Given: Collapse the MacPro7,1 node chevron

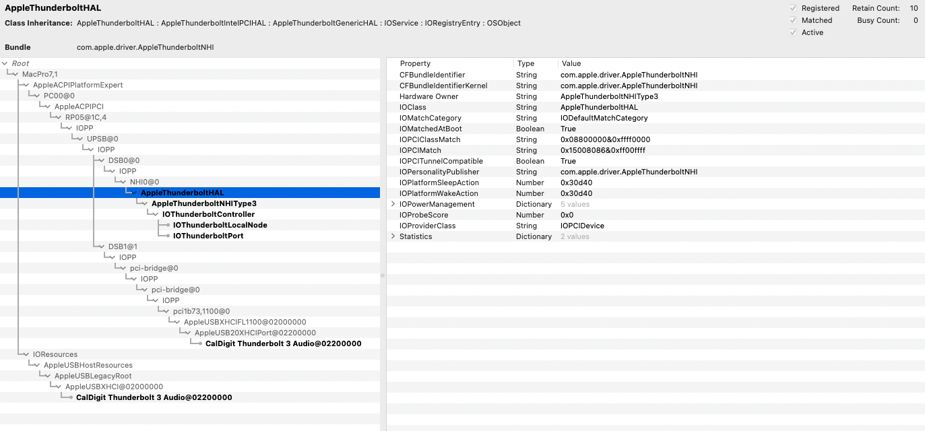Looking at the screenshot, I should (x=15, y=74).
